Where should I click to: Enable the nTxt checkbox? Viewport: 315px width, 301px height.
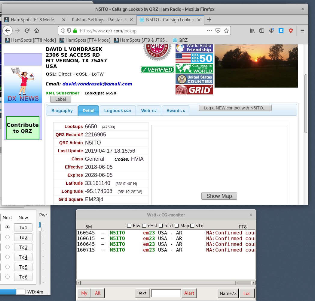point(161,226)
